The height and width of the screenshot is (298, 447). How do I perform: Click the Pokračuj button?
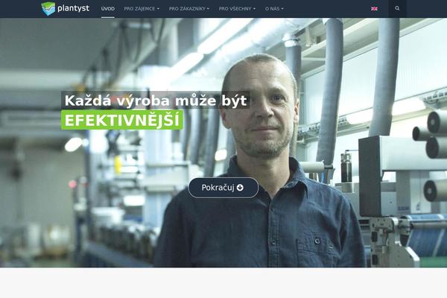(x=223, y=188)
